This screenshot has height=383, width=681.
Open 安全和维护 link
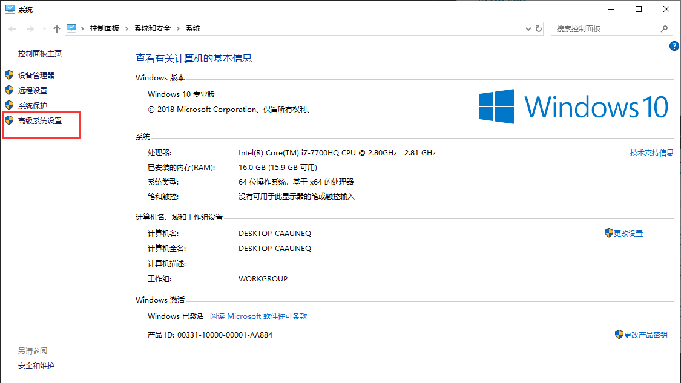(36, 365)
